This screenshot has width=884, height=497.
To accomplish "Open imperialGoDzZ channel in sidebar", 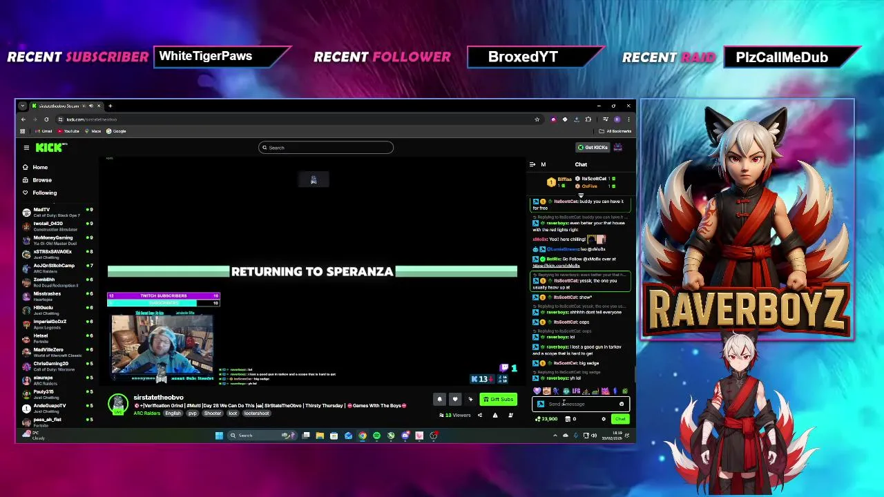I will [59, 324].
